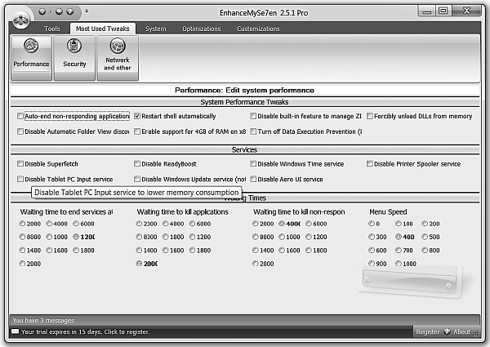Viewport: 490px width, 347px height.
Task: Set Menu Speed to 100
Action: (399, 224)
